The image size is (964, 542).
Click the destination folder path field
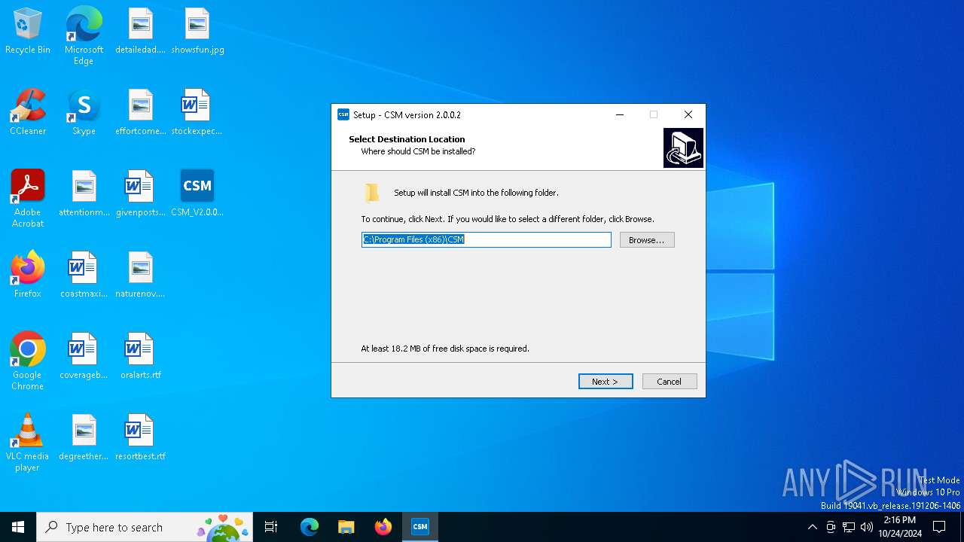[487, 239]
